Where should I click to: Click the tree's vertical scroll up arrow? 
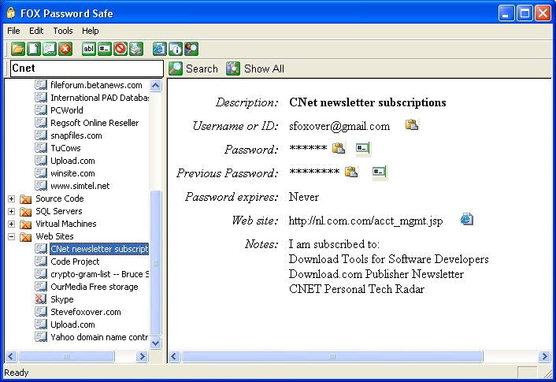(155, 86)
